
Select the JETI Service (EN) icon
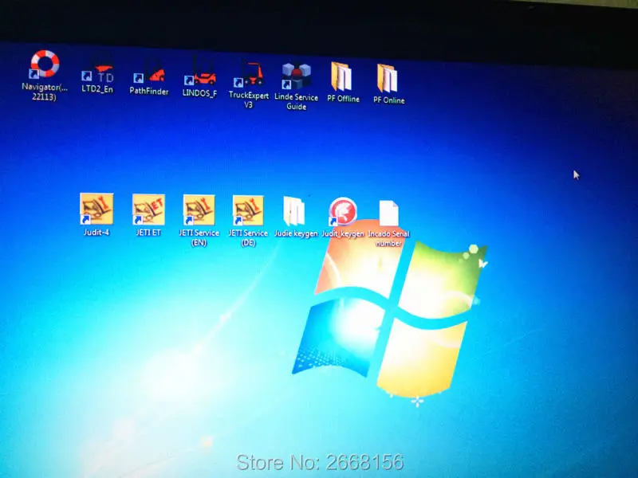tap(199, 210)
